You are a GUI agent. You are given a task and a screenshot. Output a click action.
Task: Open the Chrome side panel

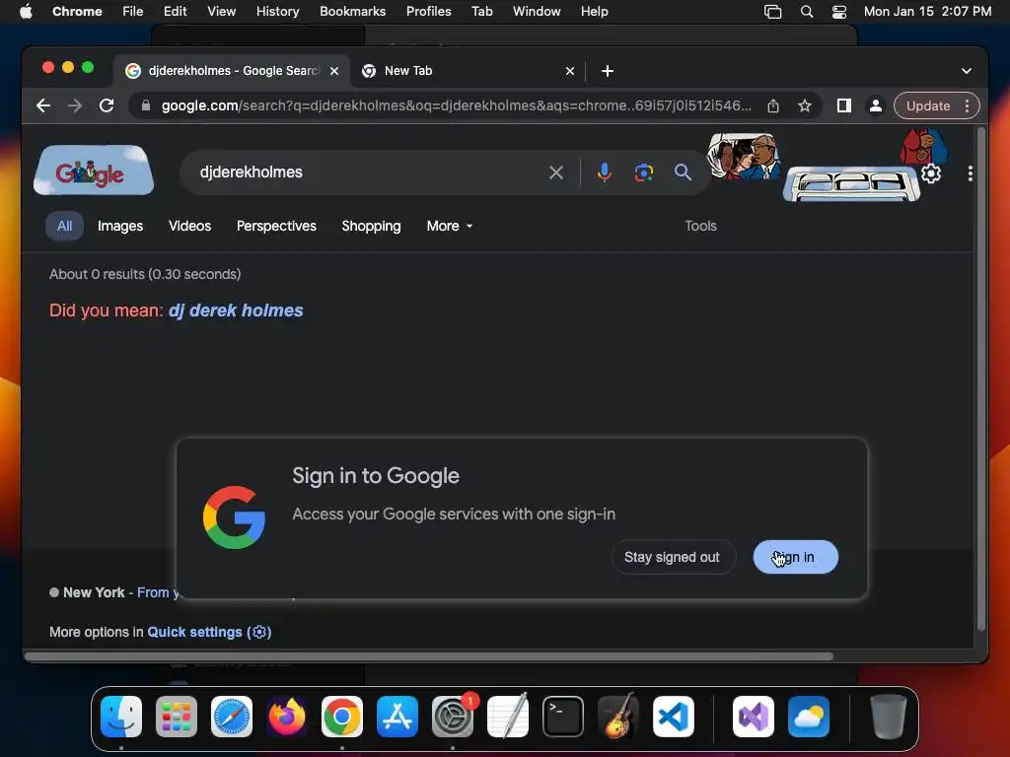tap(844, 105)
